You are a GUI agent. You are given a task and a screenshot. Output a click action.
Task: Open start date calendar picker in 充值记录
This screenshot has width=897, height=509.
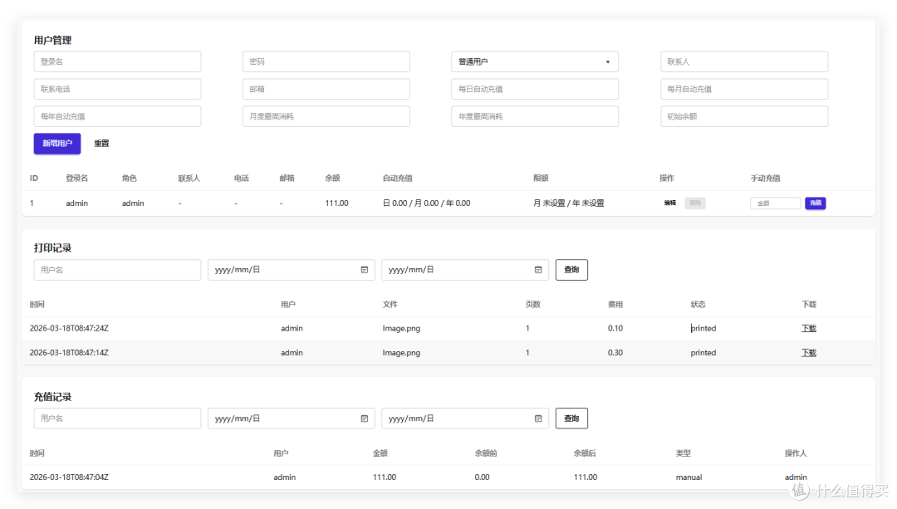coord(365,418)
